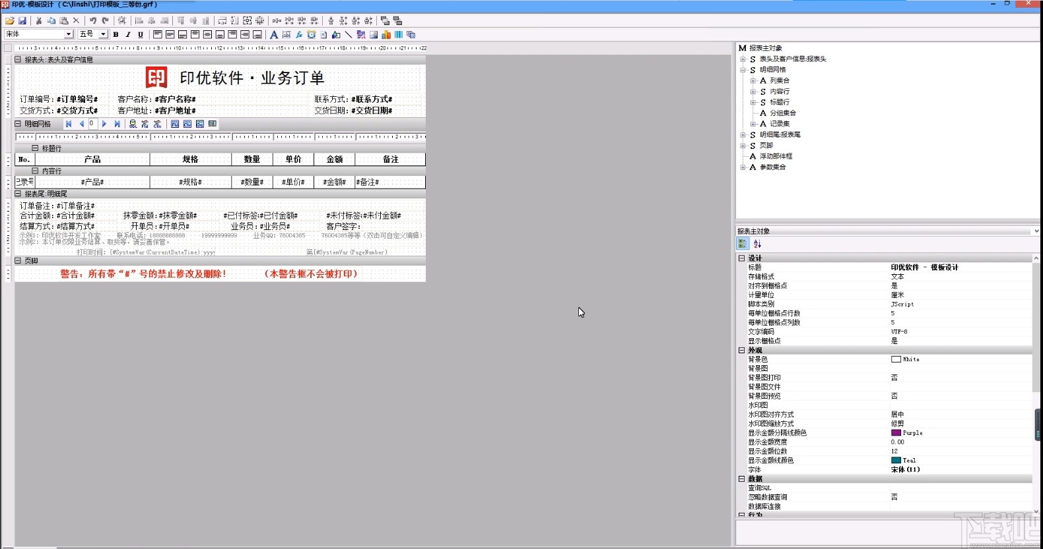Collapse the 标题行 section in the designer
The width and height of the screenshot is (1043, 549).
coord(36,148)
